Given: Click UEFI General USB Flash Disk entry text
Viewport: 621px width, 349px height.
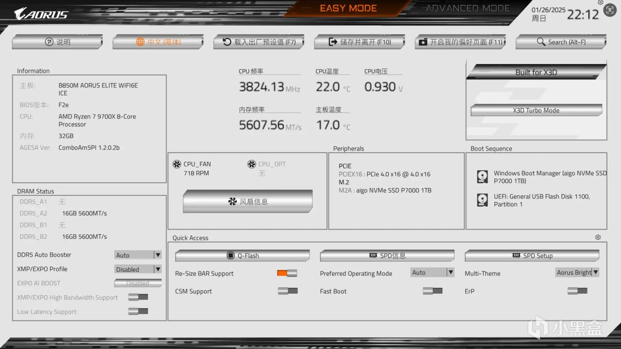Looking at the screenshot, I should coord(542,200).
